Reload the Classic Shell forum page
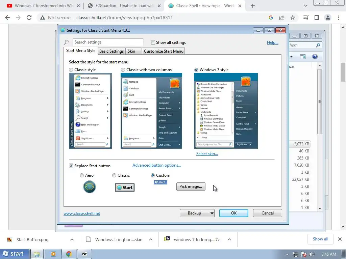346x259 pixels. (29, 18)
